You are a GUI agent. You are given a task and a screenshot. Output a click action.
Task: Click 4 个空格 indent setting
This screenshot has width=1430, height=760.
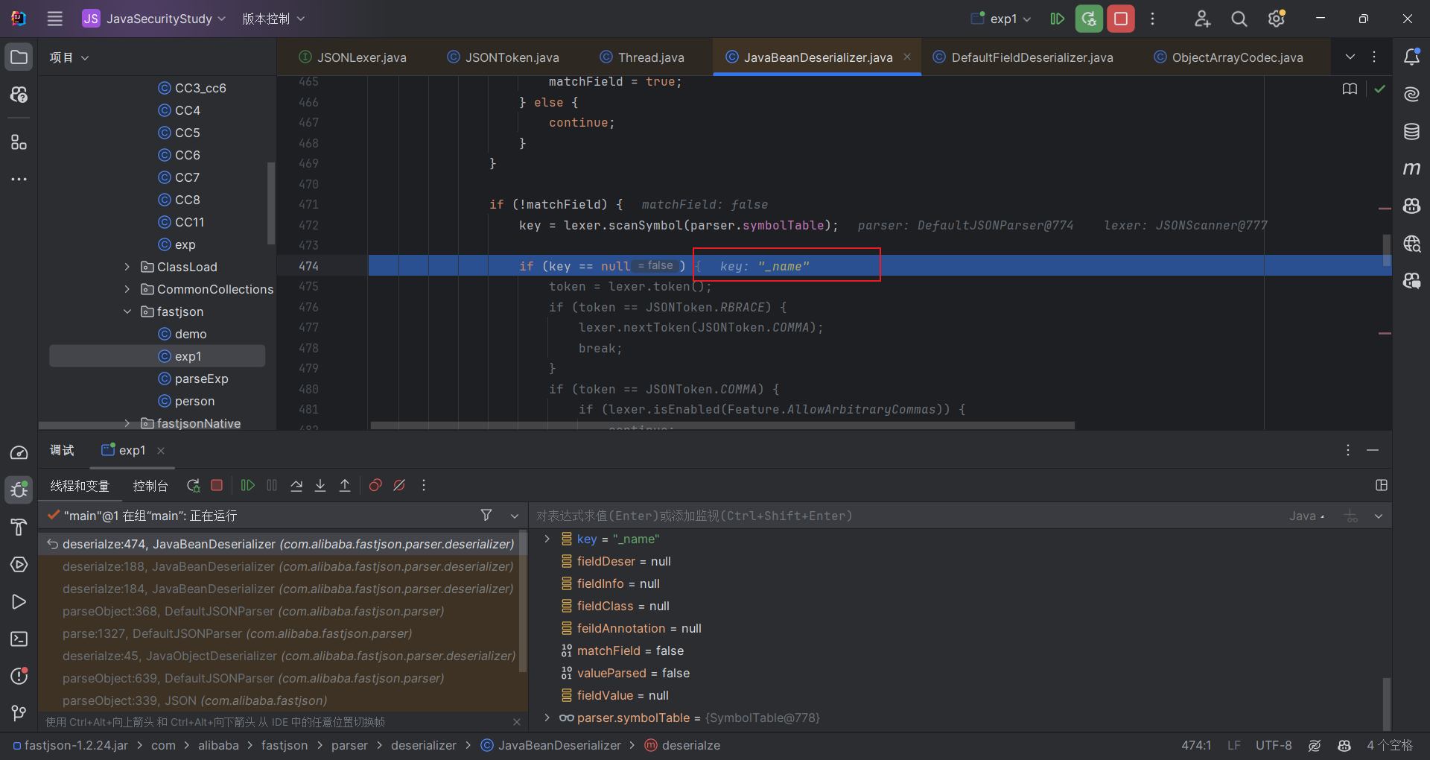1390,745
